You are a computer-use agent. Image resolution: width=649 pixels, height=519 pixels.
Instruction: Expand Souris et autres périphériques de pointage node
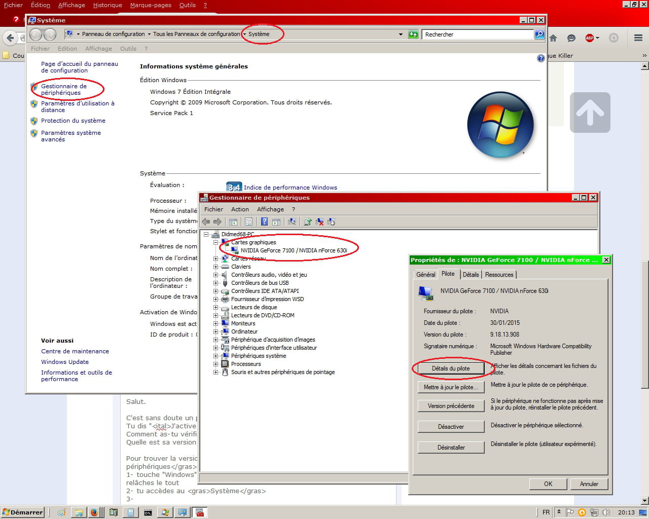tap(215, 372)
